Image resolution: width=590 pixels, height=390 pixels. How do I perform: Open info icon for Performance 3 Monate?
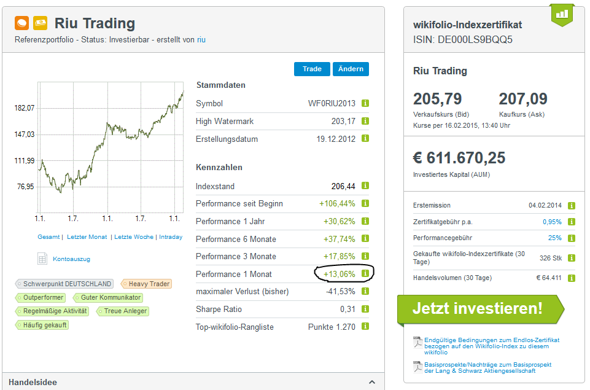(x=365, y=256)
